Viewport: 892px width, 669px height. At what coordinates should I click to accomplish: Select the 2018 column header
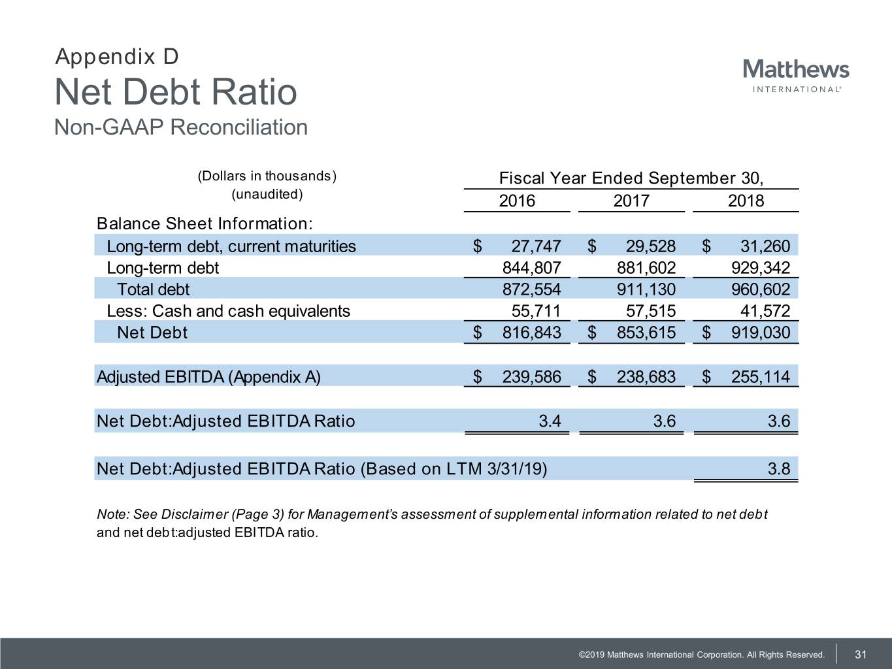click(745, 201)
